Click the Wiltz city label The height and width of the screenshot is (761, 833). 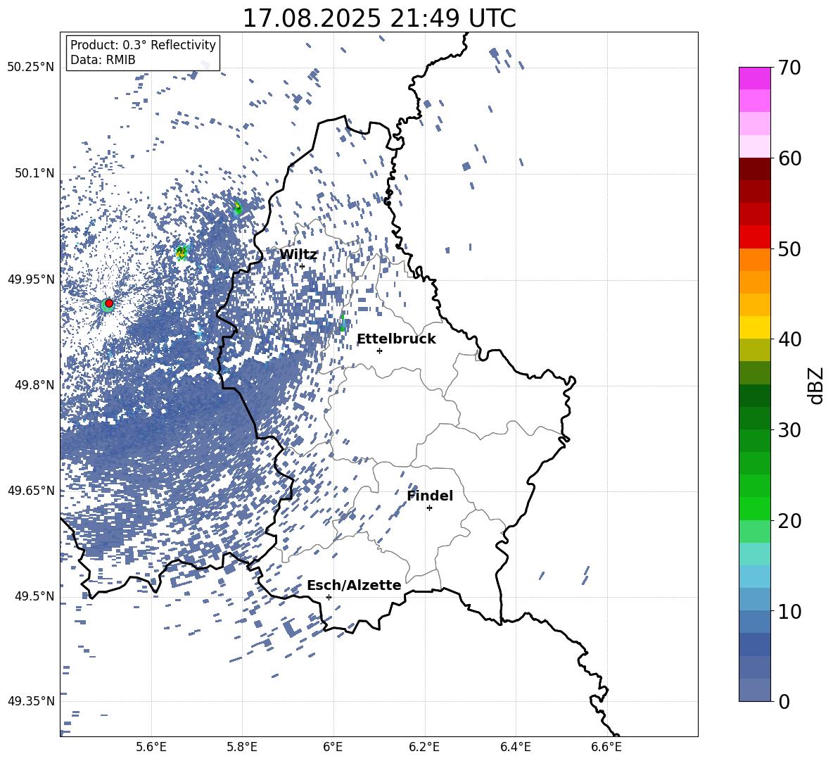298,255
